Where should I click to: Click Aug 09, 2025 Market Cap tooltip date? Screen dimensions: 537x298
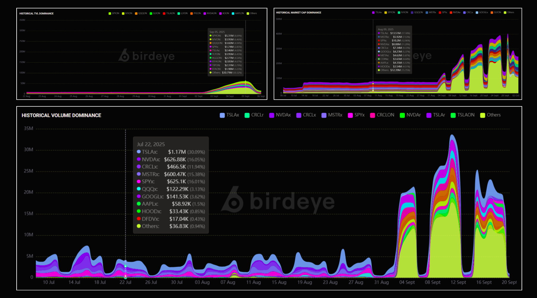click(386, 29)
